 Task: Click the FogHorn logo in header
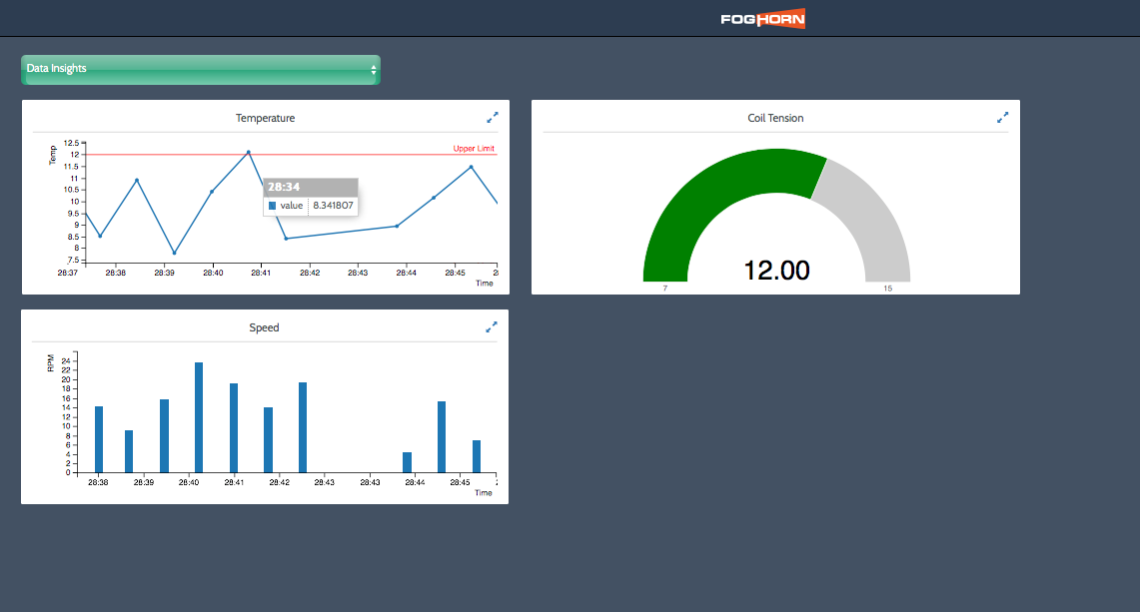(762, 19)
